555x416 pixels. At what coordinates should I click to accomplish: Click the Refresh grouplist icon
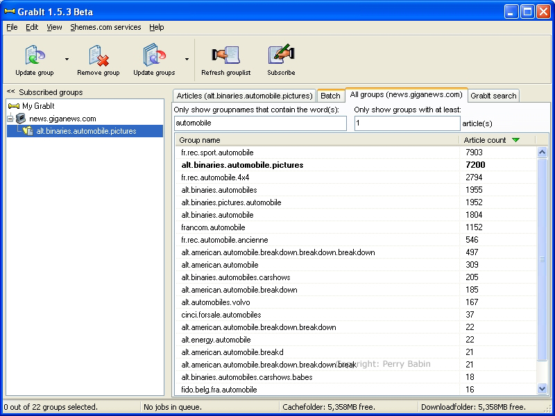[226, 55]
